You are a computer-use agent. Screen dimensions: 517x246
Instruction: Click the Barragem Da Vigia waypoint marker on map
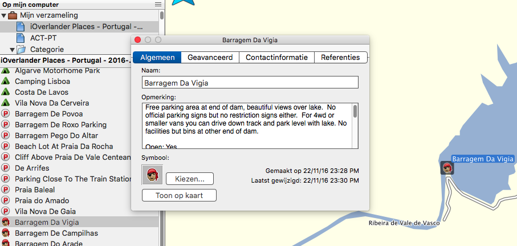447,168
